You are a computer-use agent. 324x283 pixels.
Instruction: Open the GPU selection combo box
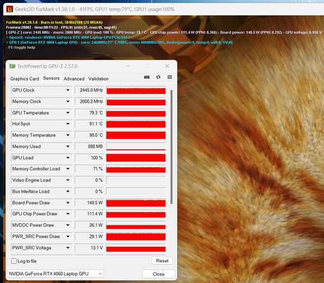[55, 274]
